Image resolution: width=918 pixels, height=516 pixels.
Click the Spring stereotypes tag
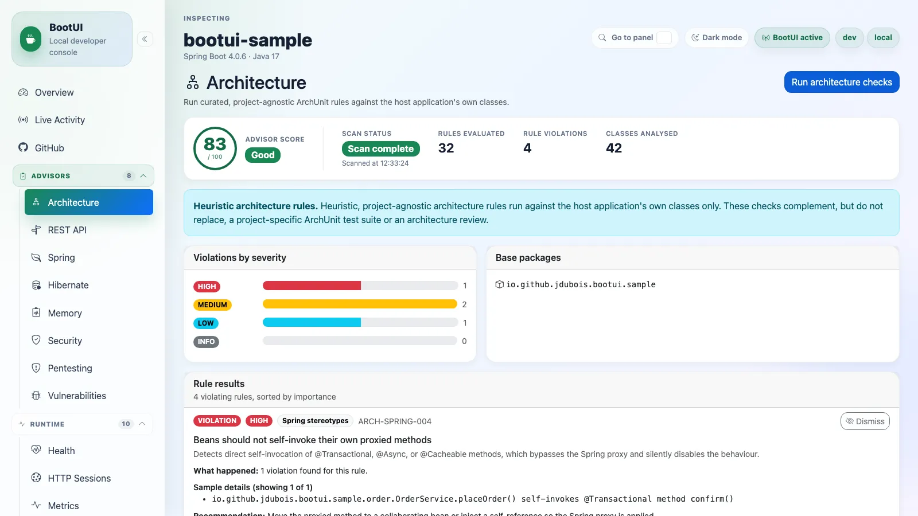(315, 421)
